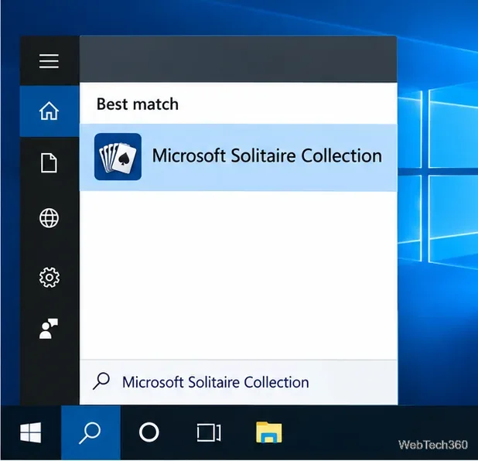This screenshot has height=461, width=478.
Task: Click the magnifier icon inside the search box
Action: click(101, 381)
